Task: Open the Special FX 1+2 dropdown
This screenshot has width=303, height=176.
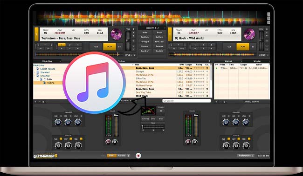Action: [152, 28]
